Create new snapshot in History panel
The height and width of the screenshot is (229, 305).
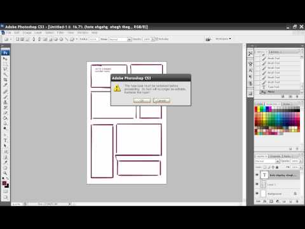click(290, 97)
